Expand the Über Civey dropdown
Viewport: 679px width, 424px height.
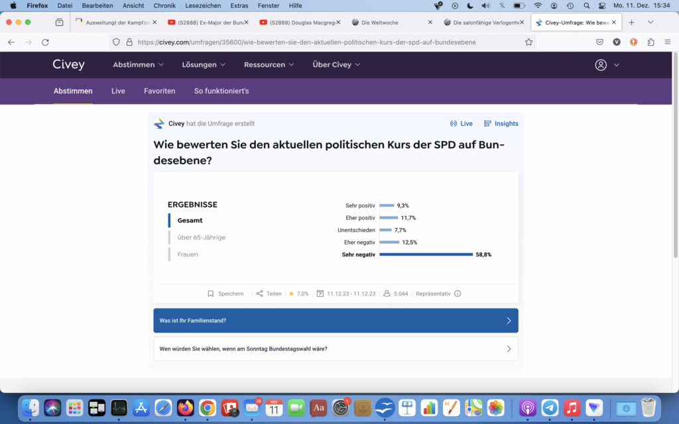[x=336, y=65]
